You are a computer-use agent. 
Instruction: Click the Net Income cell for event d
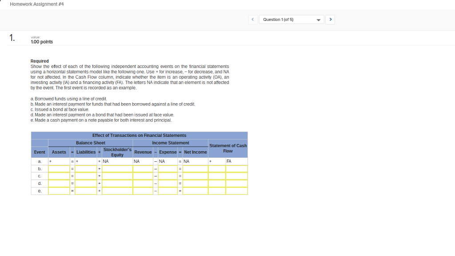point(196,184)
